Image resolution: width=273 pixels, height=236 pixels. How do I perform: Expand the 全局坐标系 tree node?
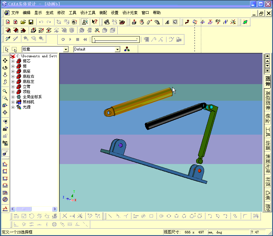pyautogui.click(x=13, y=97)
